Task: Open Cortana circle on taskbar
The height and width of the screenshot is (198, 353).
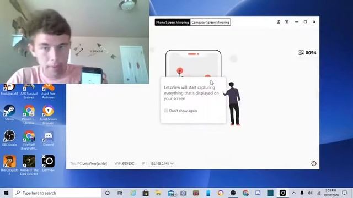Action: 108,193
